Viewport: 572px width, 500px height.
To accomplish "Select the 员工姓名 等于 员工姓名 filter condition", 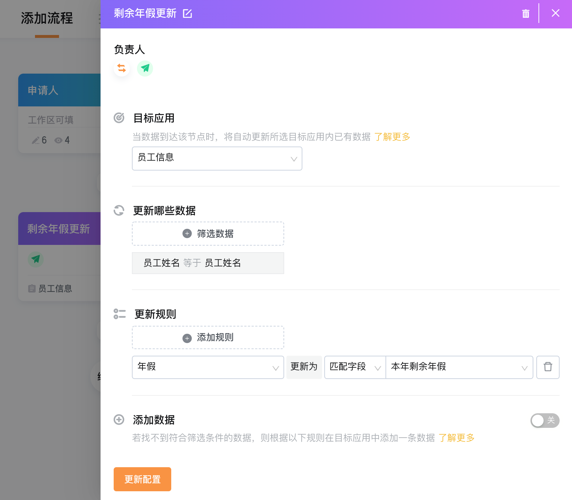I will 208,263.
